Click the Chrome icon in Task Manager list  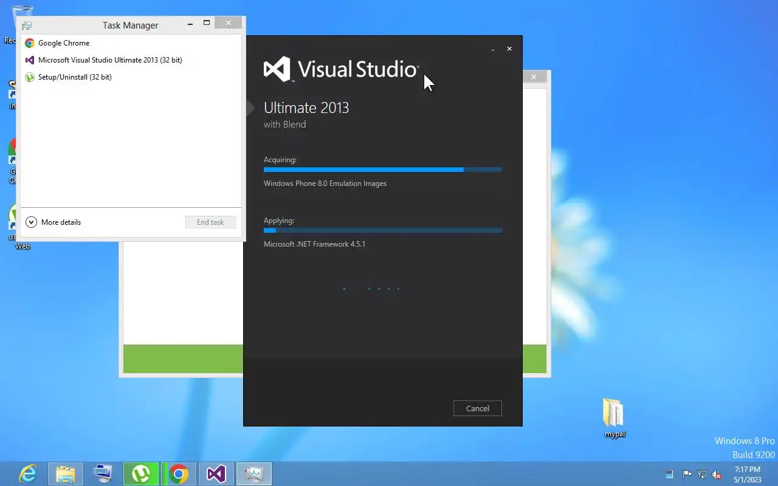pos(29,43)
